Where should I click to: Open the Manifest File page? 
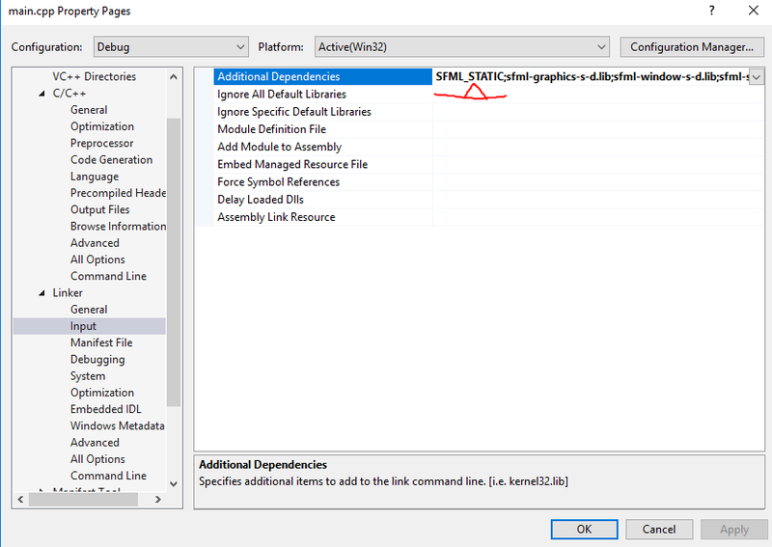click(x=101, y=342)
